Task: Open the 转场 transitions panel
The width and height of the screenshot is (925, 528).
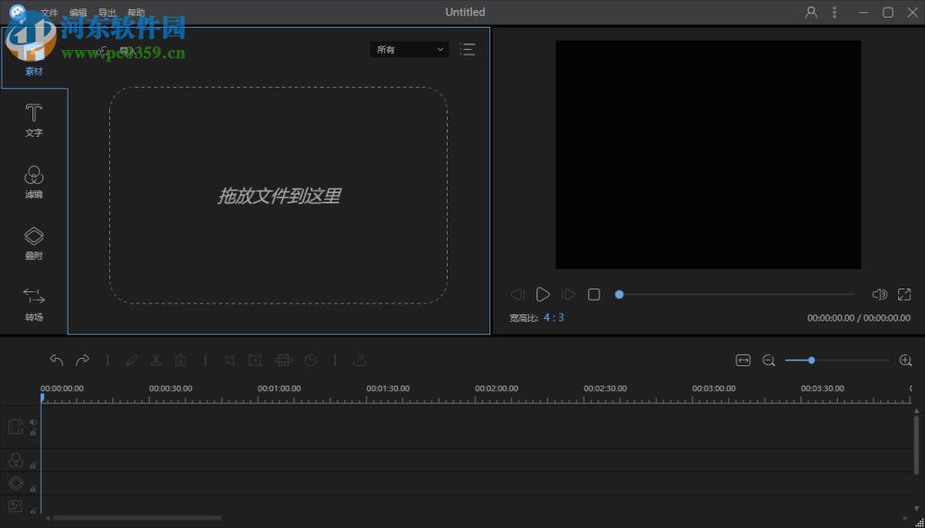Action: (x=33, y=303)
